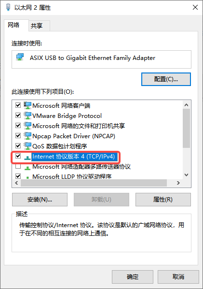Click the list's scroll down arrow

(x=187, y=175)
